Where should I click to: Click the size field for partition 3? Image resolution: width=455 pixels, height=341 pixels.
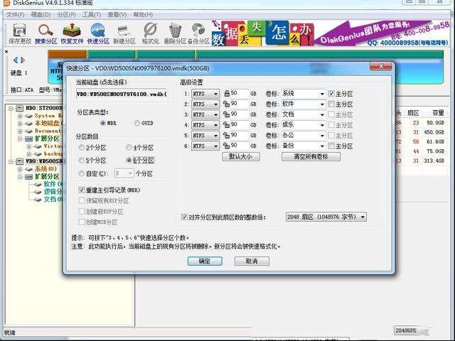coord(240,114)
